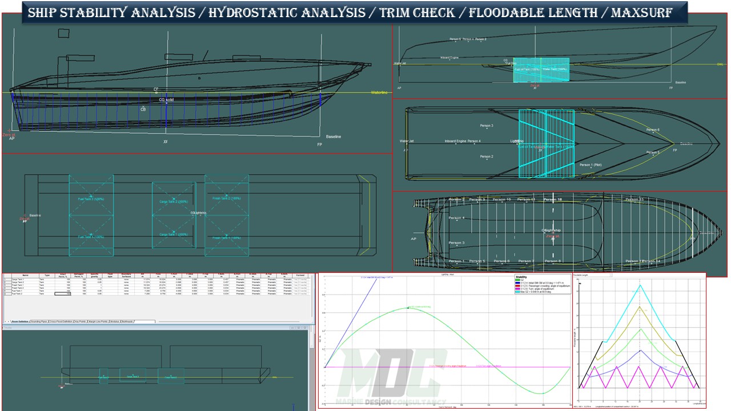Click the Formed column header
The image size is (731, 411).
(x=300, y=275)
